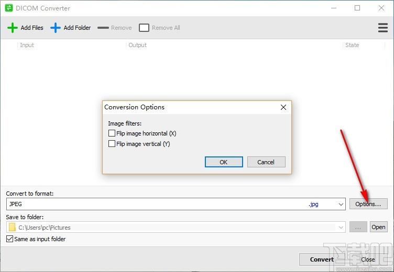Viewport: 394px width, 272px height.
Task: Click Cancel in Conversion Options
Action: [x=266, y=162]
